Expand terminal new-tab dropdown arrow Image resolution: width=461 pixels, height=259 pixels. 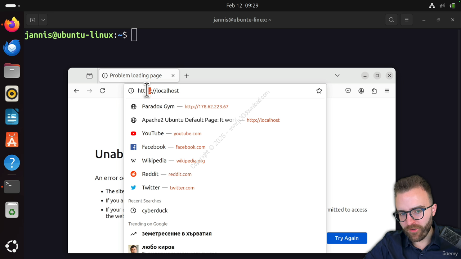(x=43, y=20)
